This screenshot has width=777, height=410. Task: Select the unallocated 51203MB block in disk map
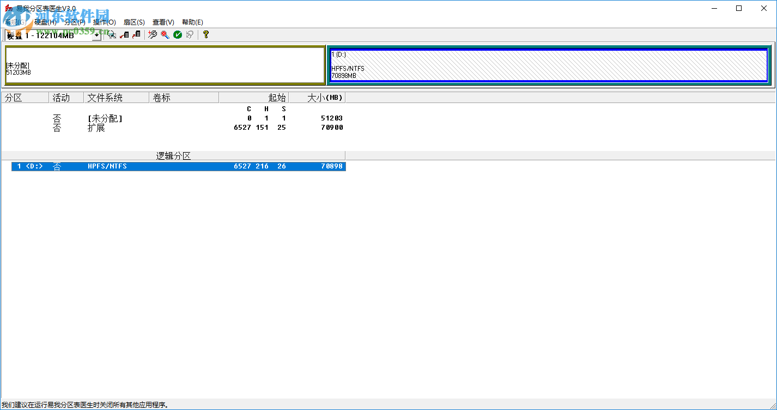click(x=165, y=65)
